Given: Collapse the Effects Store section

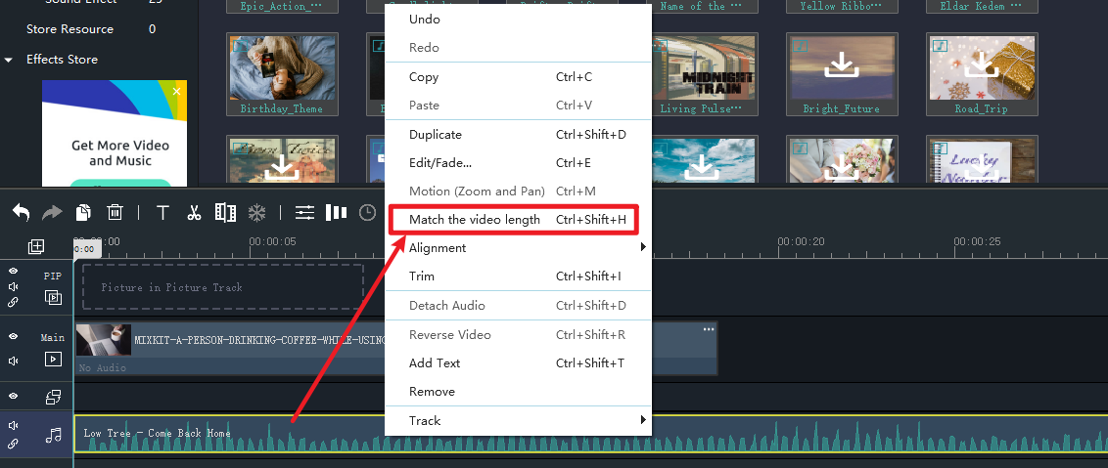Looking at the screenshot, I should click(x=9, y=60).
